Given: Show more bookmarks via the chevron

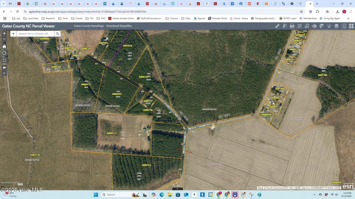Looking at the screenshot, I should (x=348, y=18).
